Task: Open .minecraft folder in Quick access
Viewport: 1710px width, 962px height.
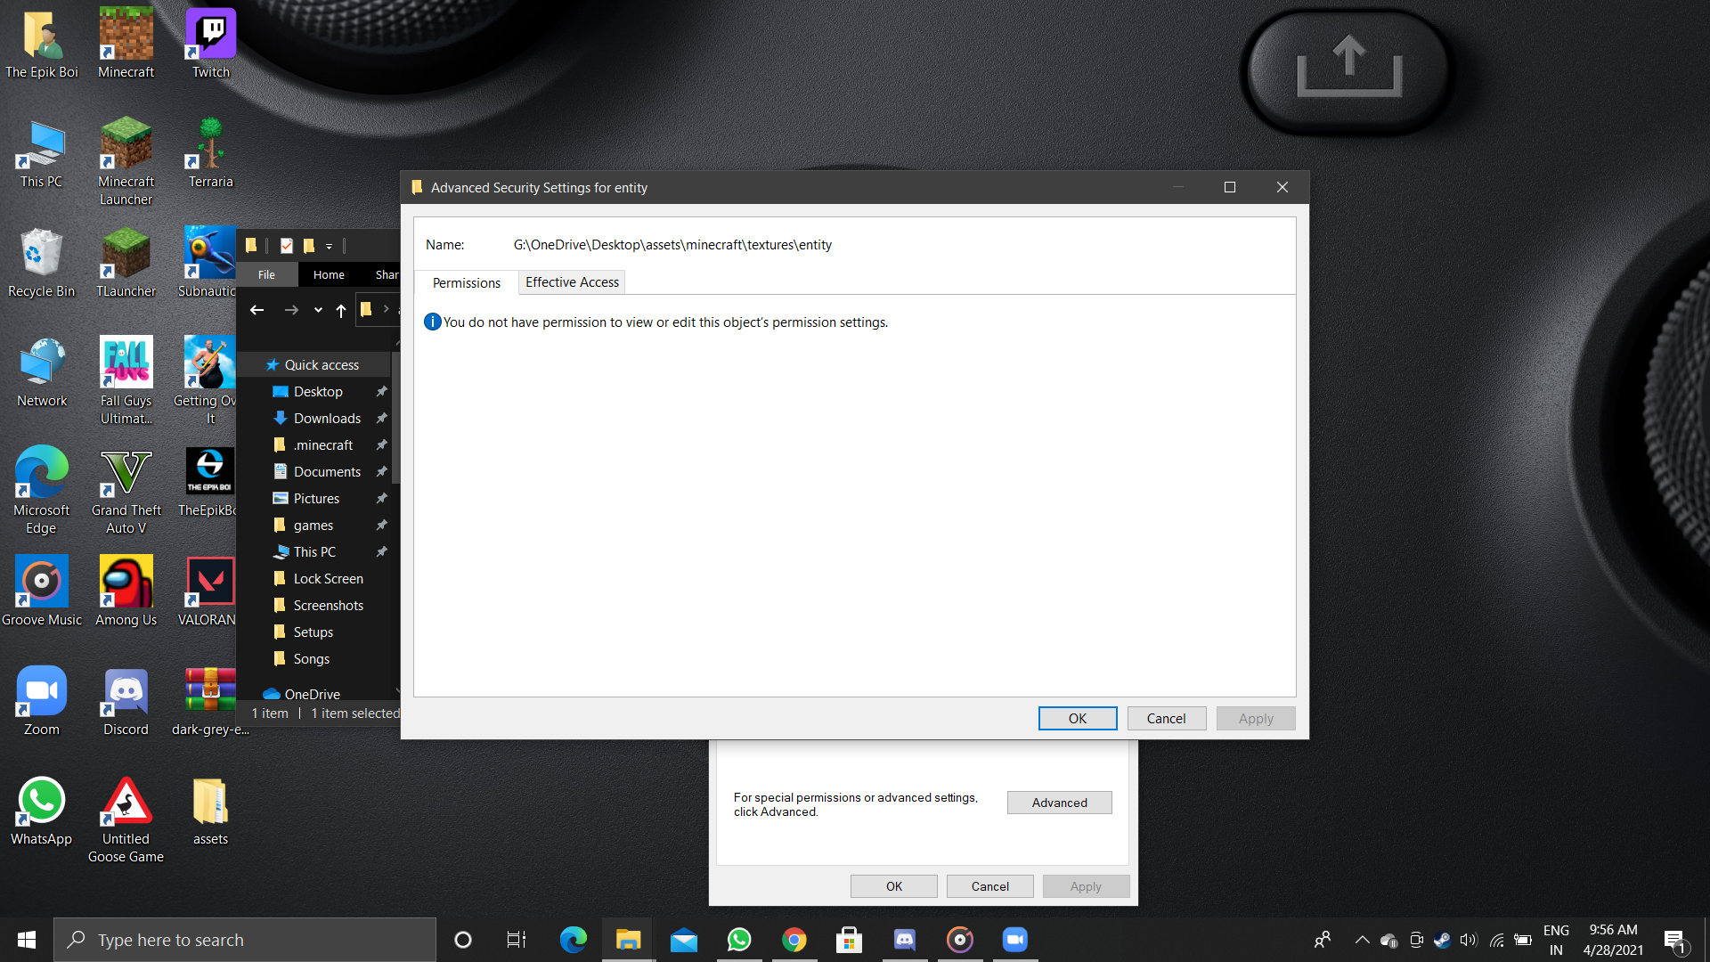Action: point(323,445)
